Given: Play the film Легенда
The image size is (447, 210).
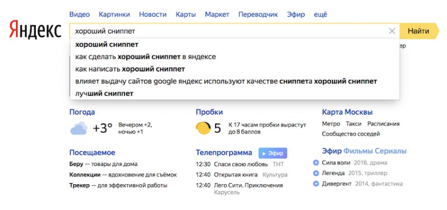Looking at the screenshot, I should coord(316,173).
